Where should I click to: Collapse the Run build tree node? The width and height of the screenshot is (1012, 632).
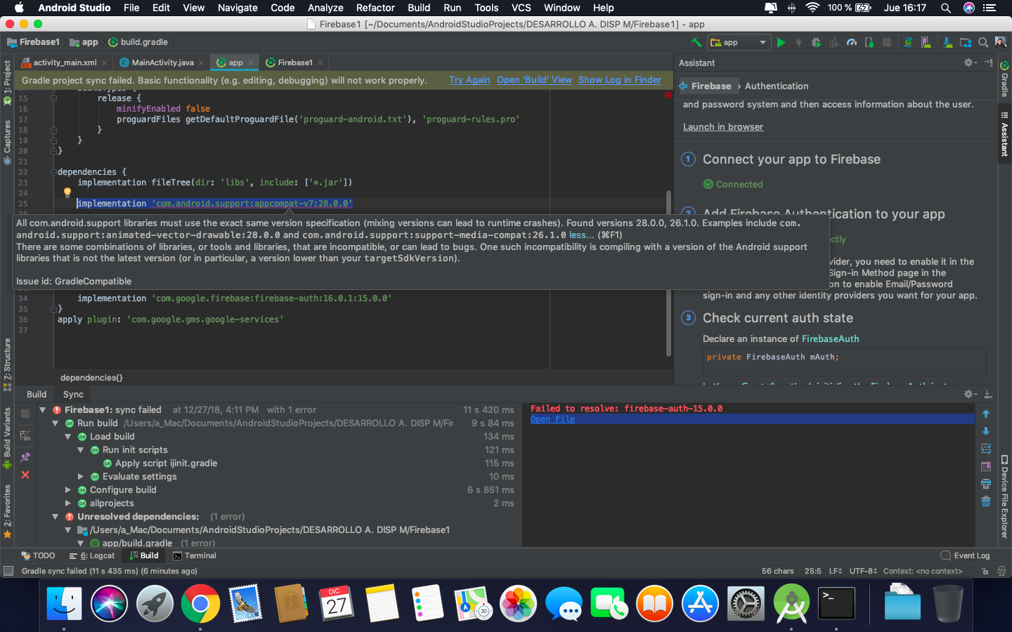click(x=56, y=423)
